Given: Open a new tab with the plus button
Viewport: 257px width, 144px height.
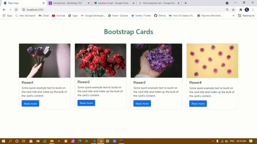Looking at the screenshot, I should pyautogui.click(x=186, y=3).
